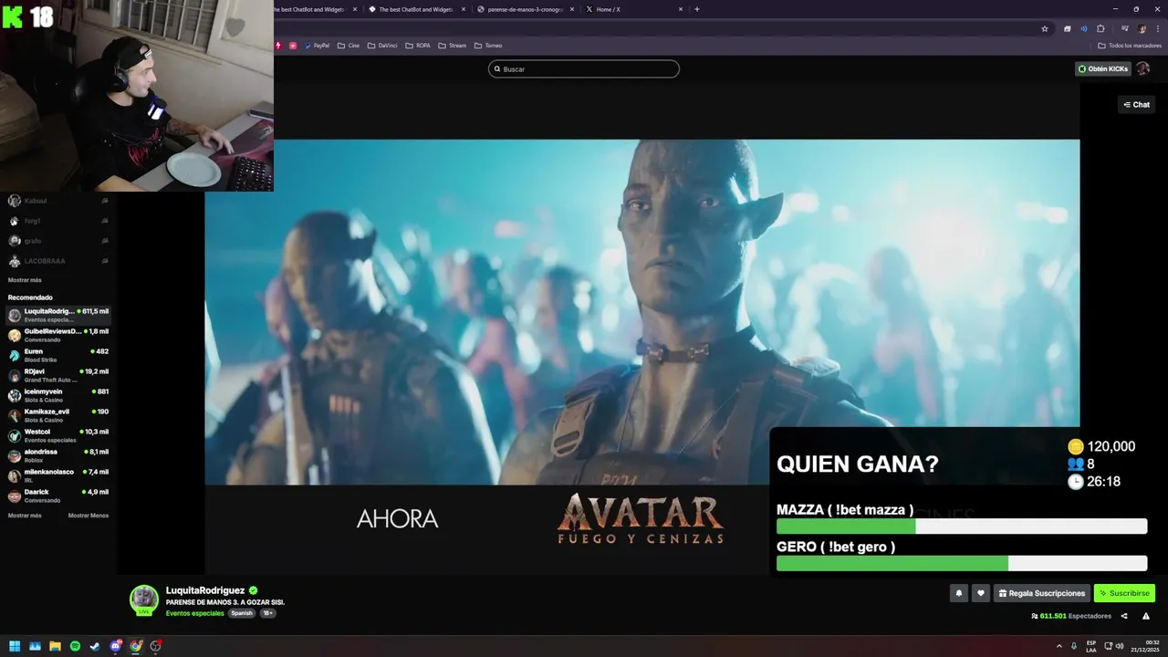Open the tab audio speaker icon in toolbar
Image resolution: width=1168 pixels, height=657 pixels.
coord(1084,28)
